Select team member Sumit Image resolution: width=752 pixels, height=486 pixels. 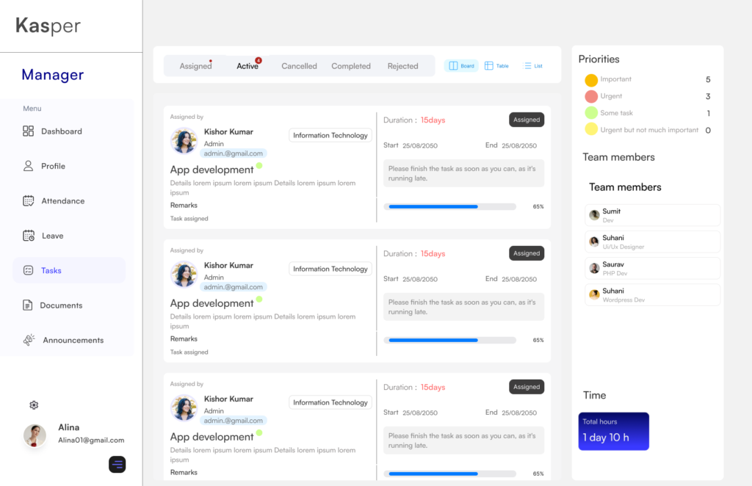(x=652, y=215)
